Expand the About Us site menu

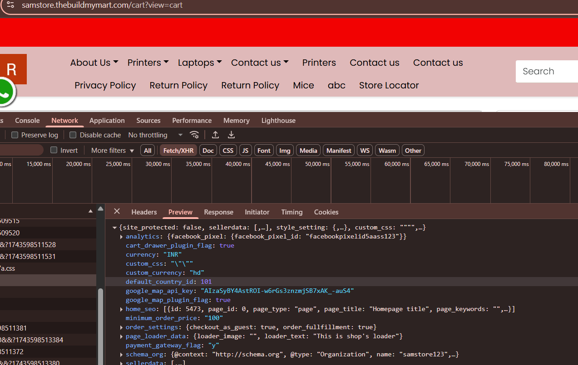click(x=94, y=63)
